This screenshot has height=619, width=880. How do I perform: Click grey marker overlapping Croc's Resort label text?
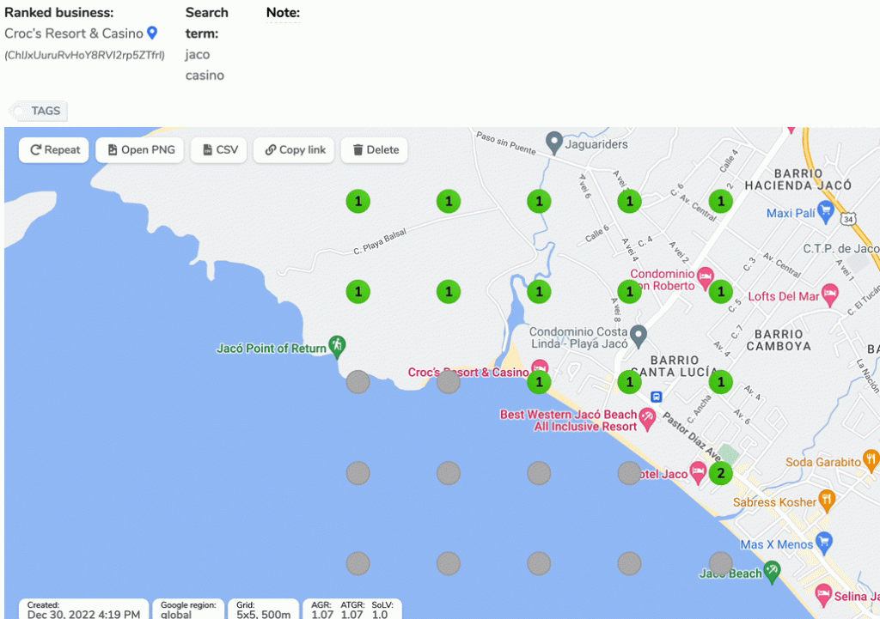(449, 382)
